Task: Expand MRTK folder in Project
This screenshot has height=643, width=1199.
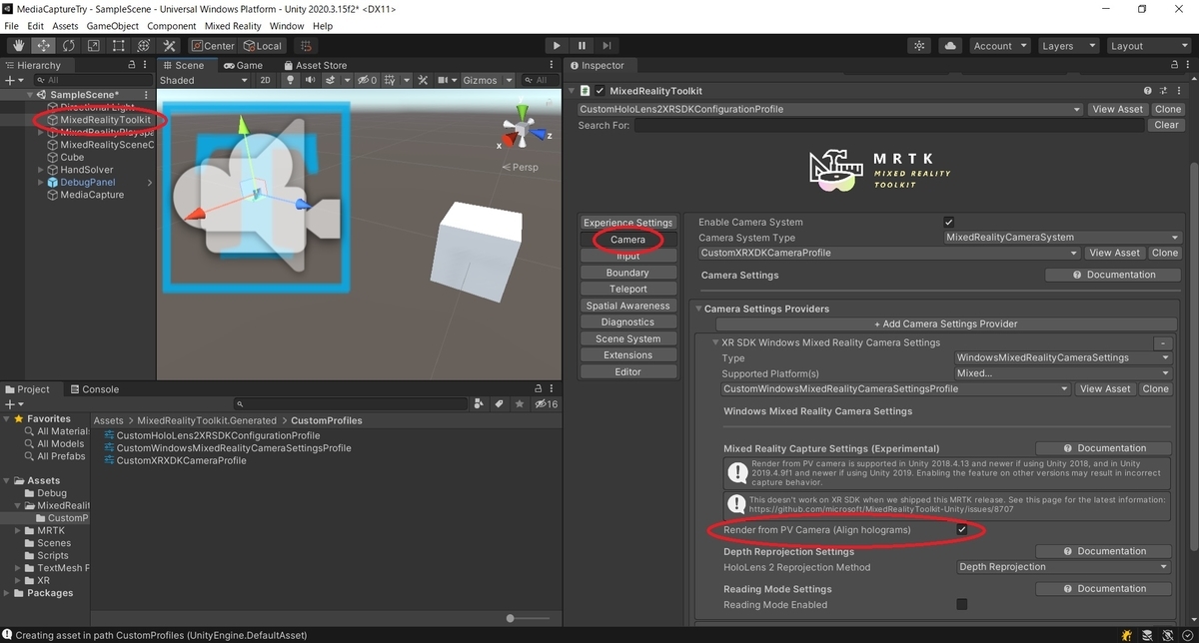Action: pos(19,530)
